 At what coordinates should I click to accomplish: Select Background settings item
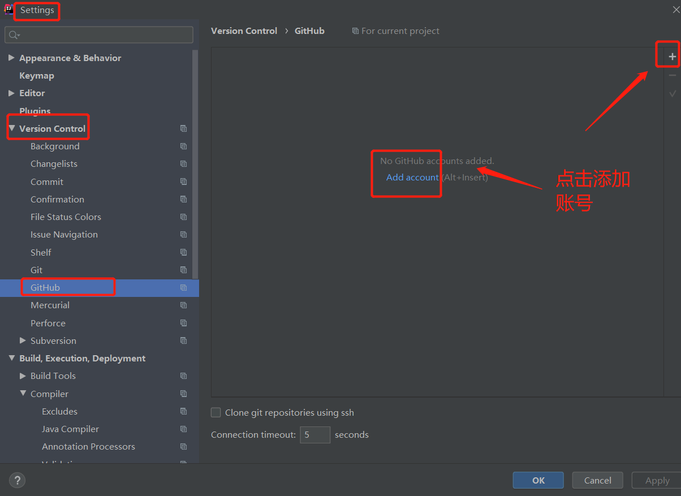tap(55, 146)
